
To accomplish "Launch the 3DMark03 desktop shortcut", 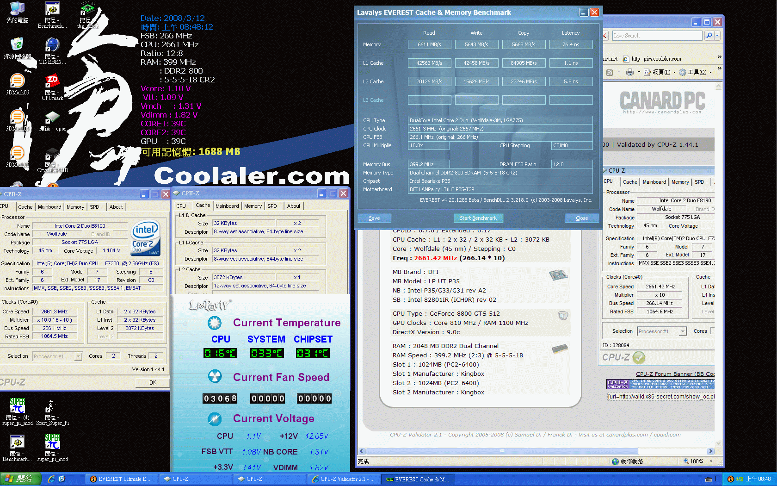I will (x=17, y=84).
